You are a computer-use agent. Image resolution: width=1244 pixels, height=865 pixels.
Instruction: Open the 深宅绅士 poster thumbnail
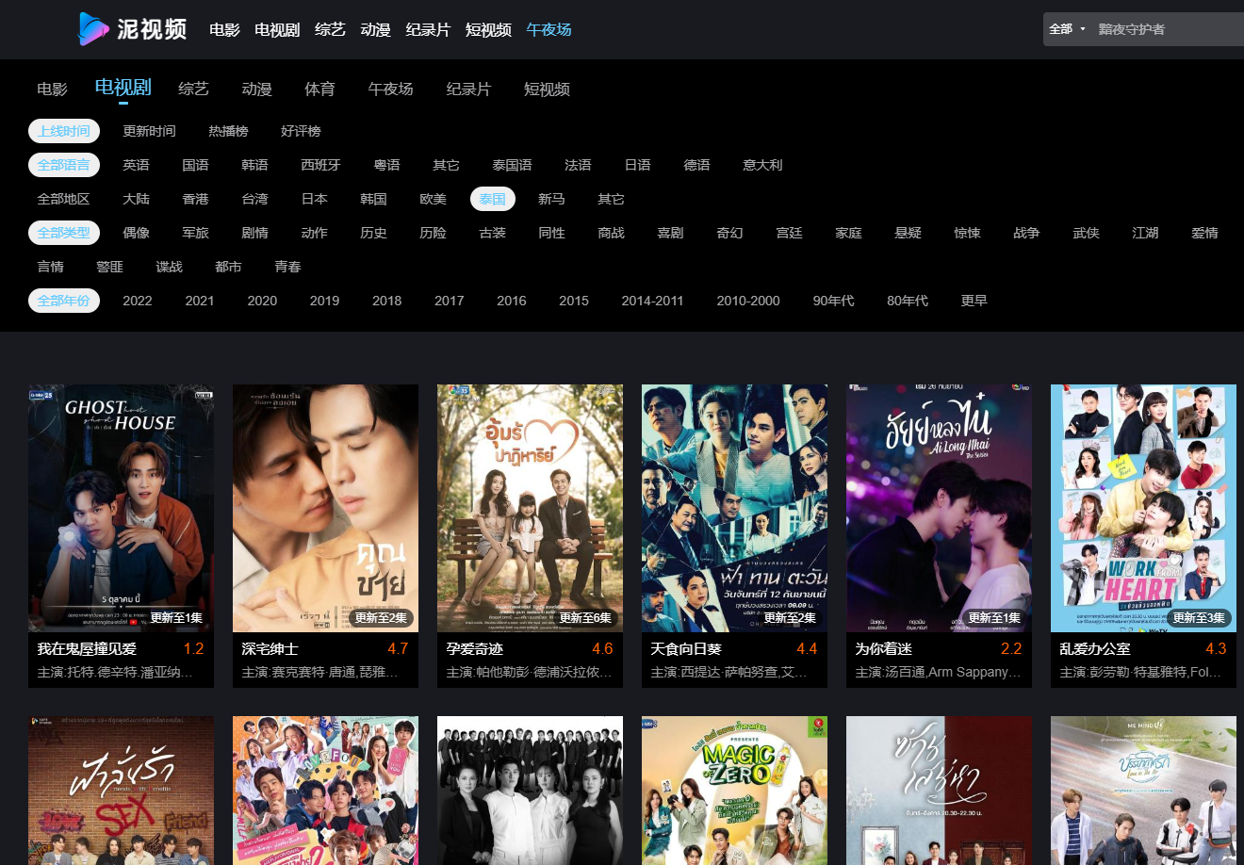(325, 507)
